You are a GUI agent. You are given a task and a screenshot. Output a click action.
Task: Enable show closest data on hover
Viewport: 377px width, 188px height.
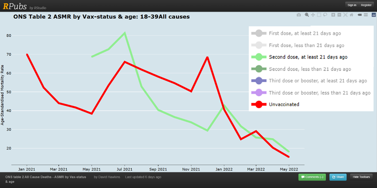point(359,15)
